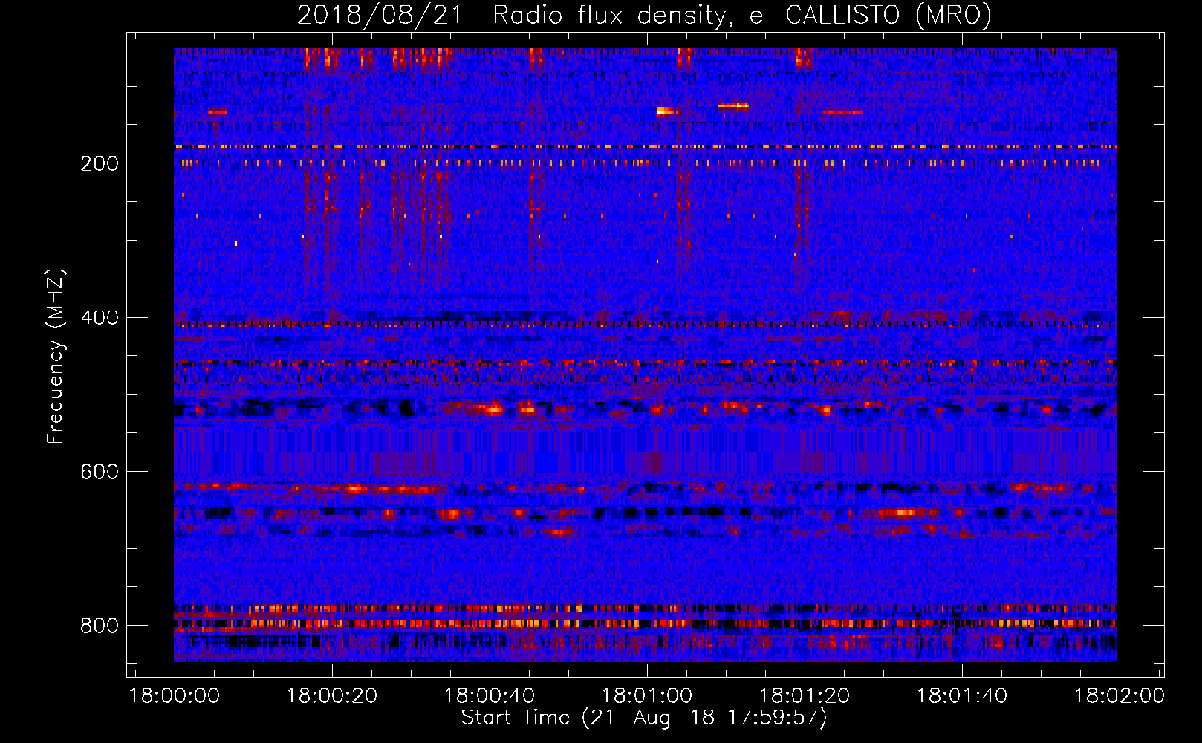Click the 800 frequency tick label
This screenshot has width=1202, height=743.
tap(100, 626)
